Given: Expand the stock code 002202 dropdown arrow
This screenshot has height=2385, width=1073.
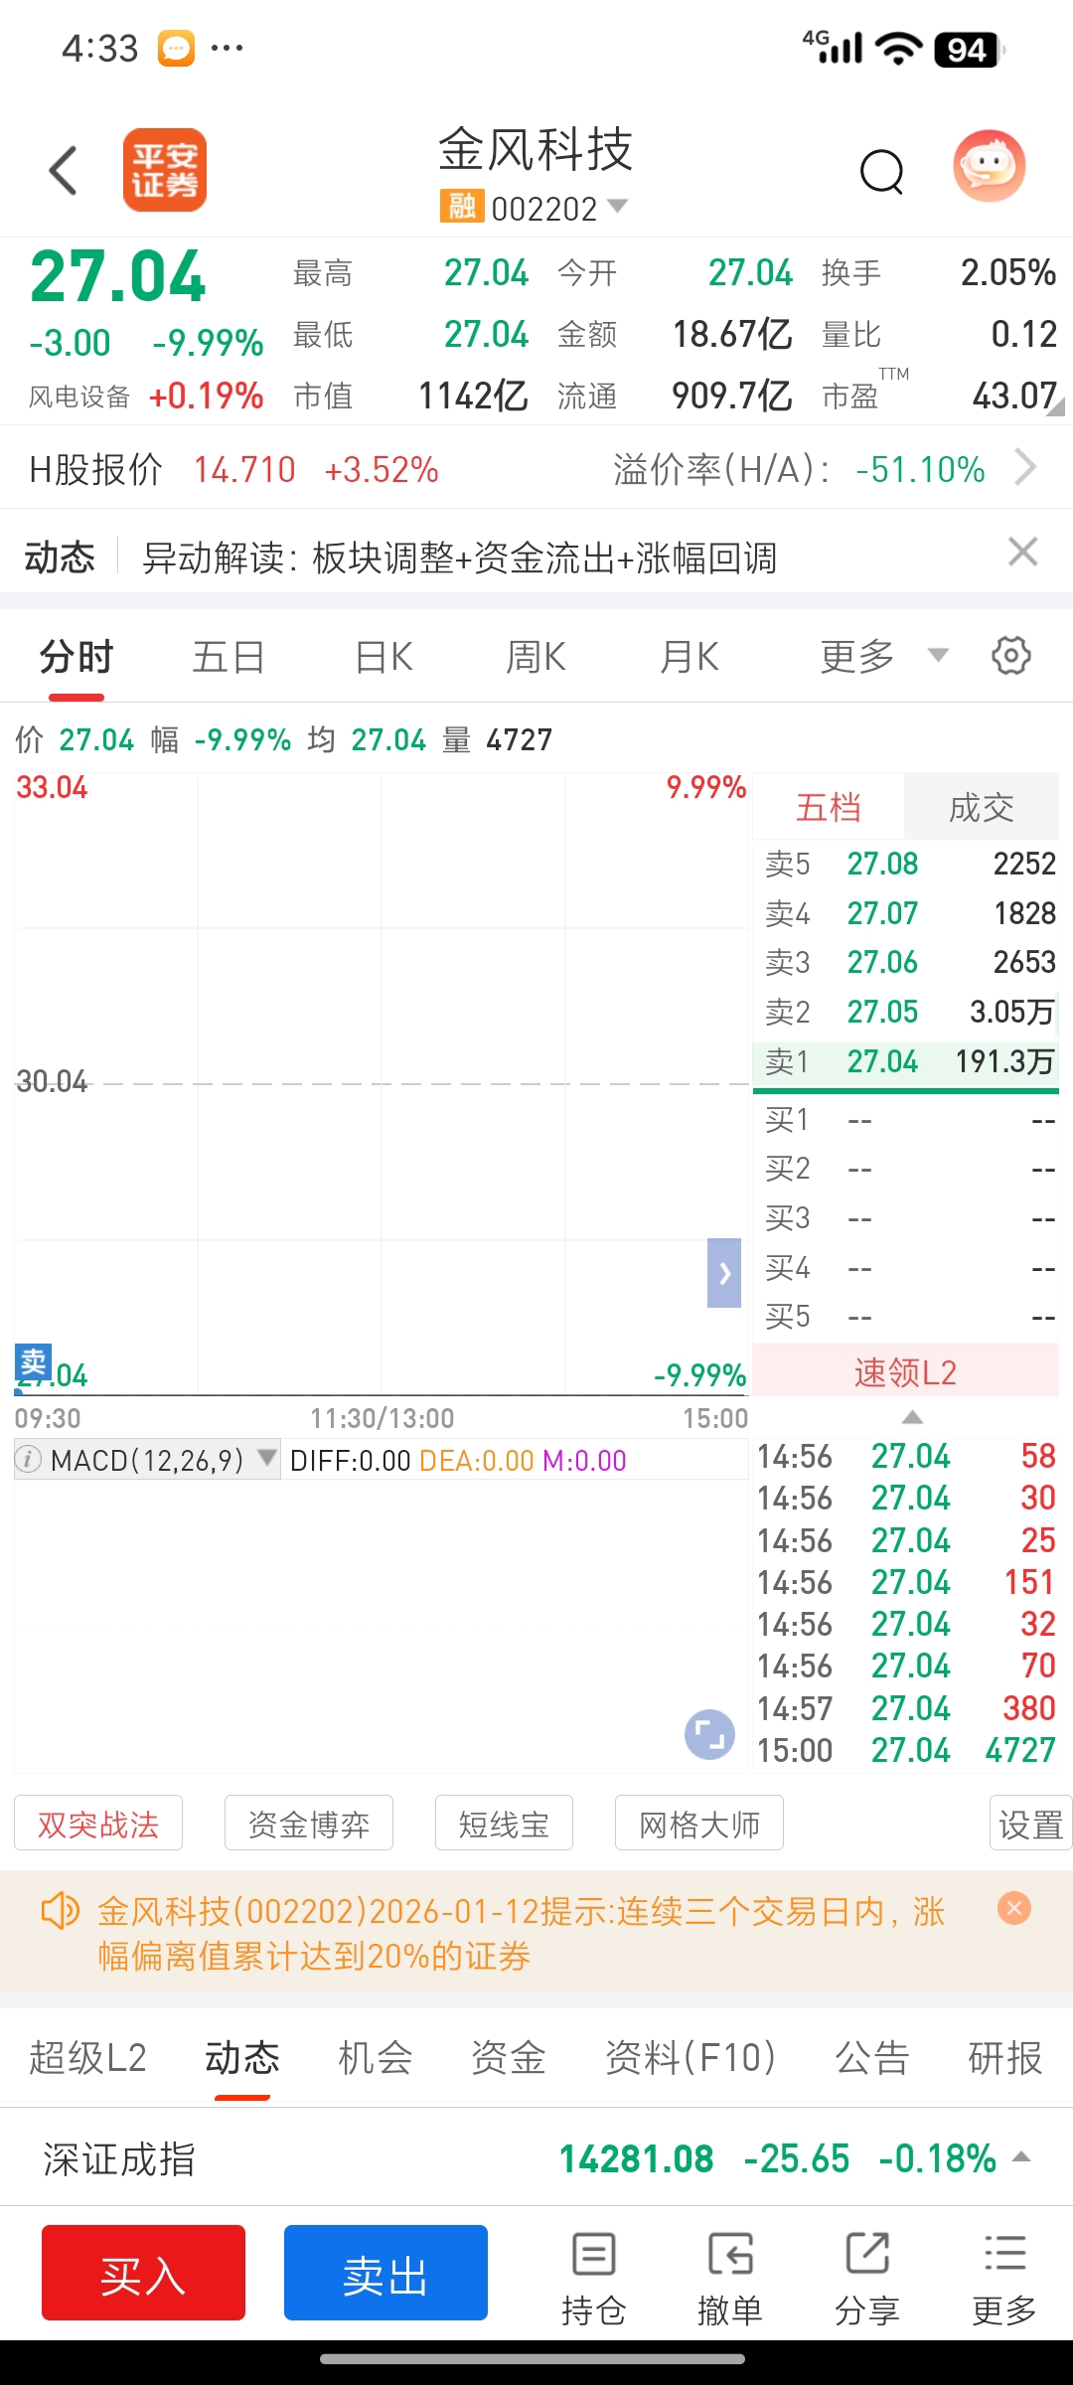Looking at the screenshot, I should click(618, 207).
